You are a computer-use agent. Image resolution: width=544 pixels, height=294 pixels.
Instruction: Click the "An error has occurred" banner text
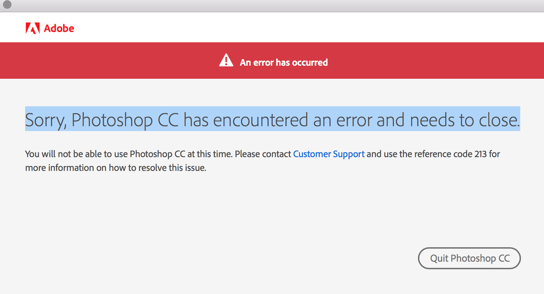point(284,63)
